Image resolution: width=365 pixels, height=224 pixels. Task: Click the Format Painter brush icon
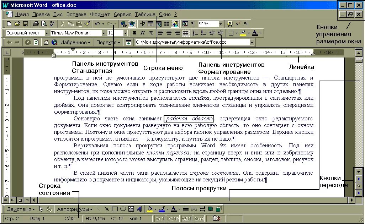click(87, 24)
